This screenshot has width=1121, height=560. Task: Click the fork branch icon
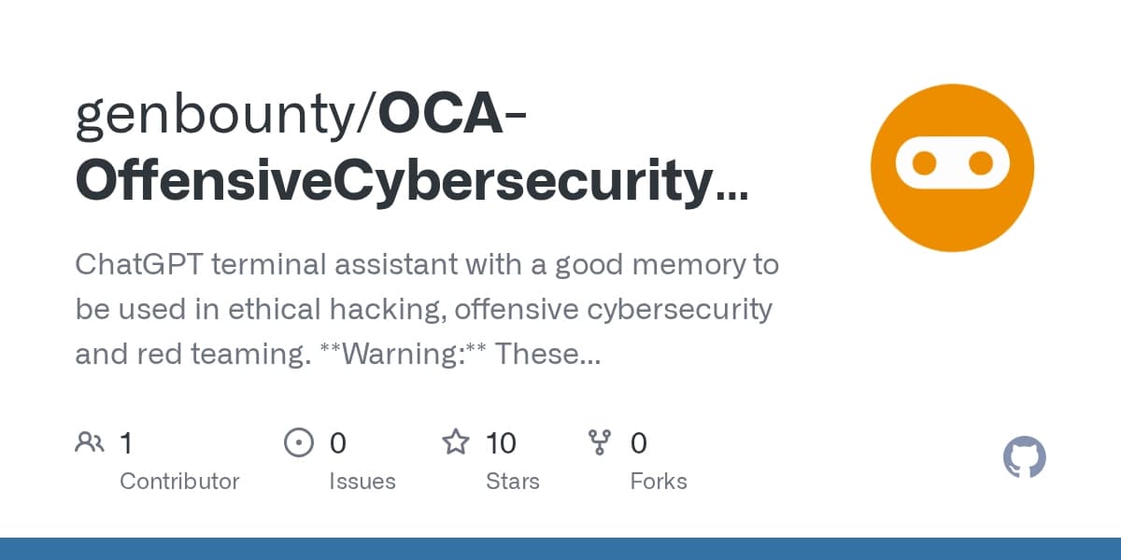[x=599, y=441]
